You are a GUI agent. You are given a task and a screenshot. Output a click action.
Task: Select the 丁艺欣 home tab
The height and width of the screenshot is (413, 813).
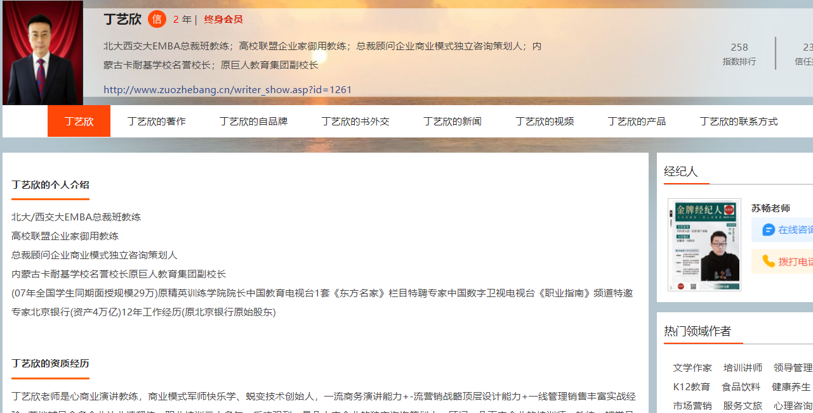(x=79, y=121)
